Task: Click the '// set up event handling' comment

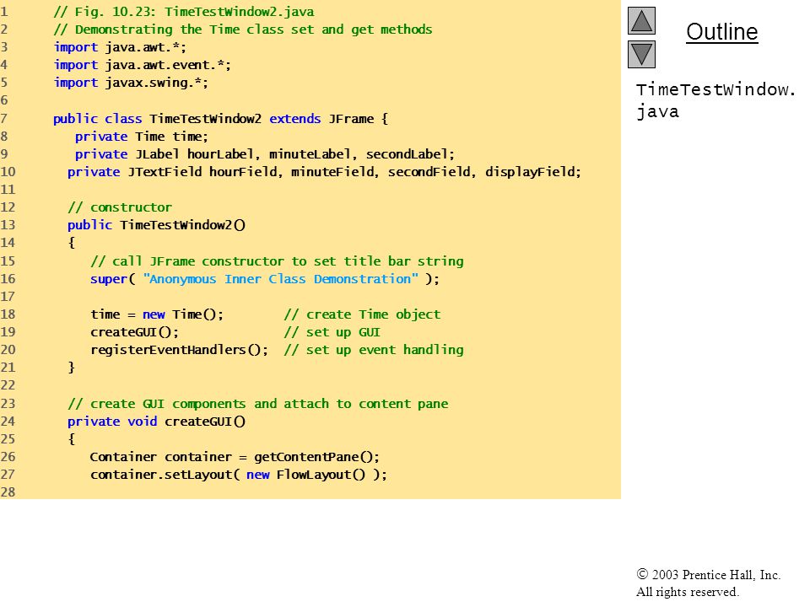Action: 374,350
